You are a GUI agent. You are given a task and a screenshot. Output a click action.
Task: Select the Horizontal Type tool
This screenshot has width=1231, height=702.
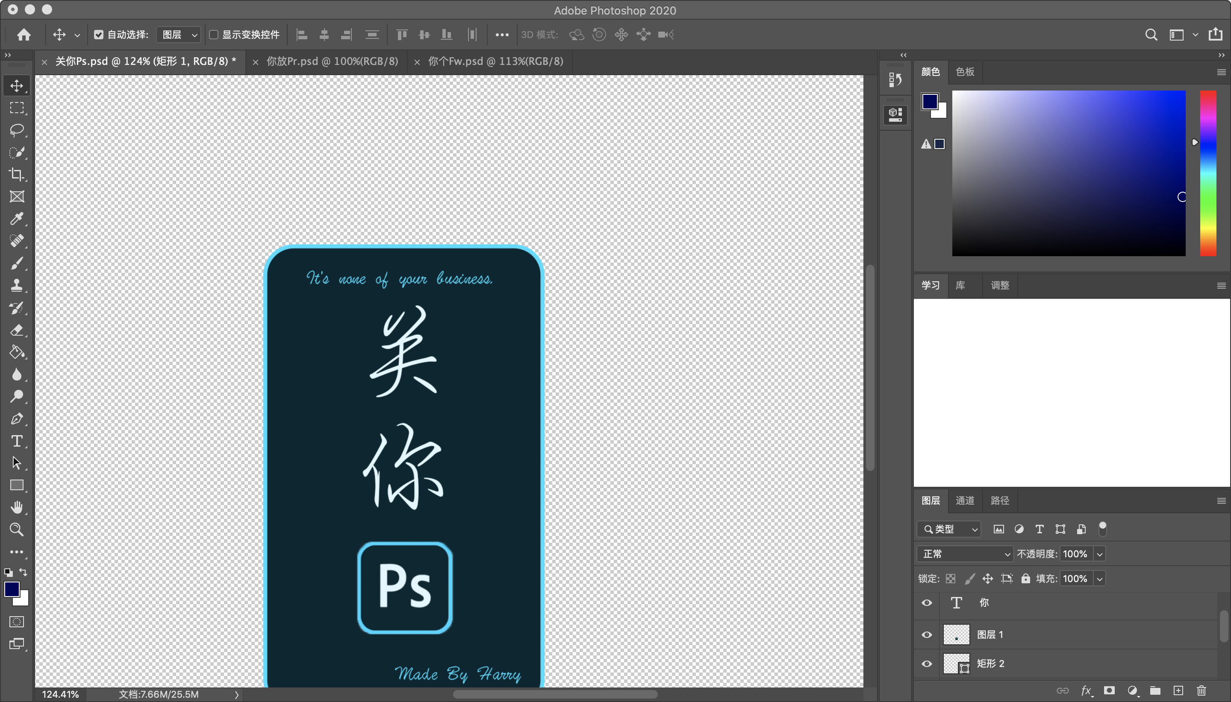(x=17, y=441)
